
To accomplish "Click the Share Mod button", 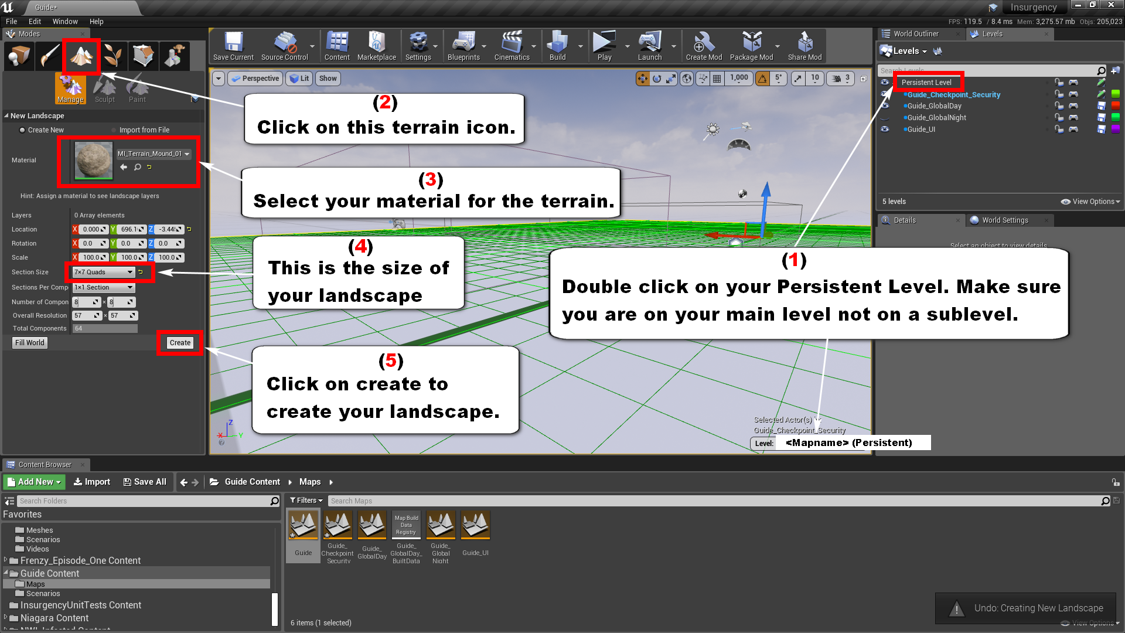I will tap(804, 46).
